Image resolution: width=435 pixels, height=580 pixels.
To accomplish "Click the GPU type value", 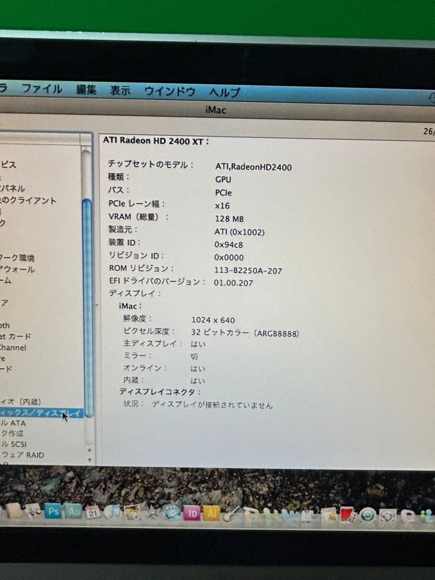I will coord(223,179).
